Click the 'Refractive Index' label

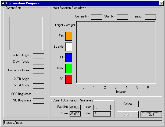pos(19,70)
